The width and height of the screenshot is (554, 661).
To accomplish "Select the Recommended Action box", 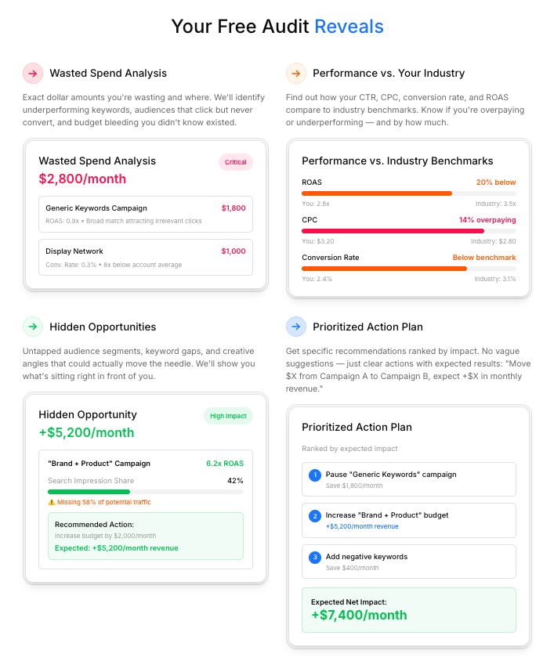I will [146, 536].
